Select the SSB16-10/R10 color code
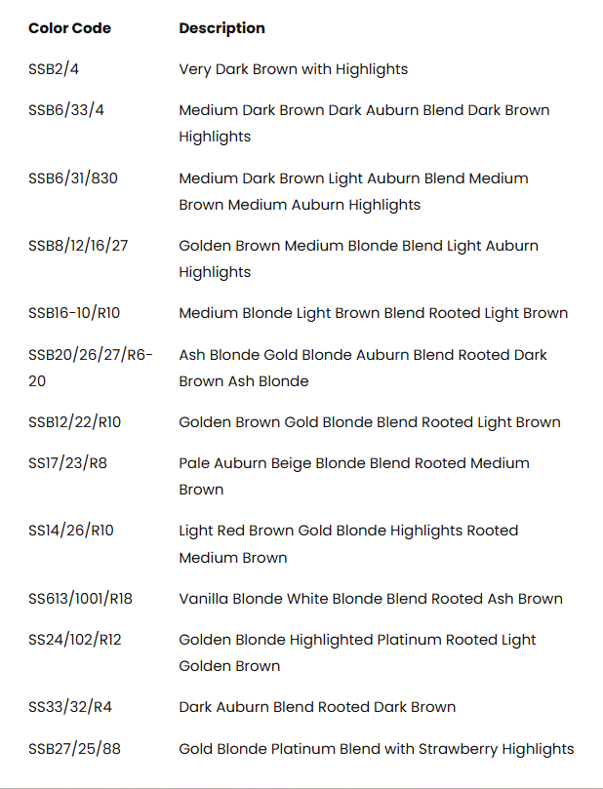 (x=74, y=313)
